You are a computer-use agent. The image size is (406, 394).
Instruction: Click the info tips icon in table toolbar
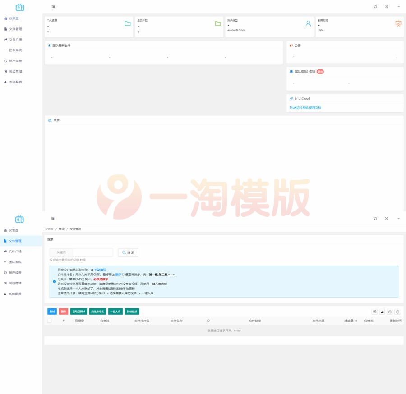pos(398,312)
